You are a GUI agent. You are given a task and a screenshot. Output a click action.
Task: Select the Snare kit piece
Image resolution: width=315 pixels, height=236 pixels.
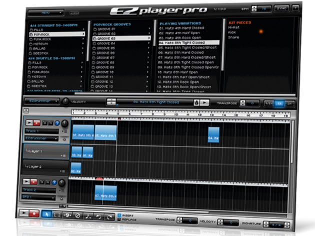coord(233,37)
